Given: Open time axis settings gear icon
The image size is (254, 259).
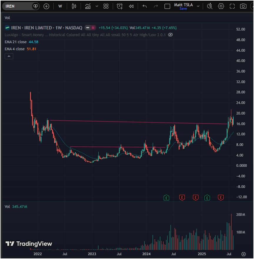Looking at the screenshot, I should click(x=243, y=254).
